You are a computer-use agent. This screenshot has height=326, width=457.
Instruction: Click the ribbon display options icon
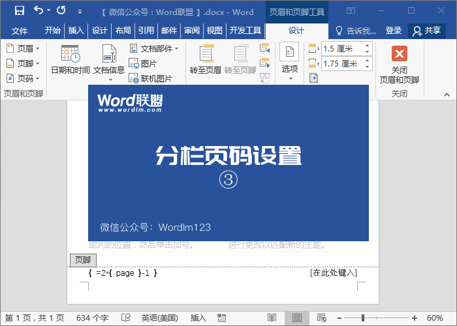tap(351, 11)
